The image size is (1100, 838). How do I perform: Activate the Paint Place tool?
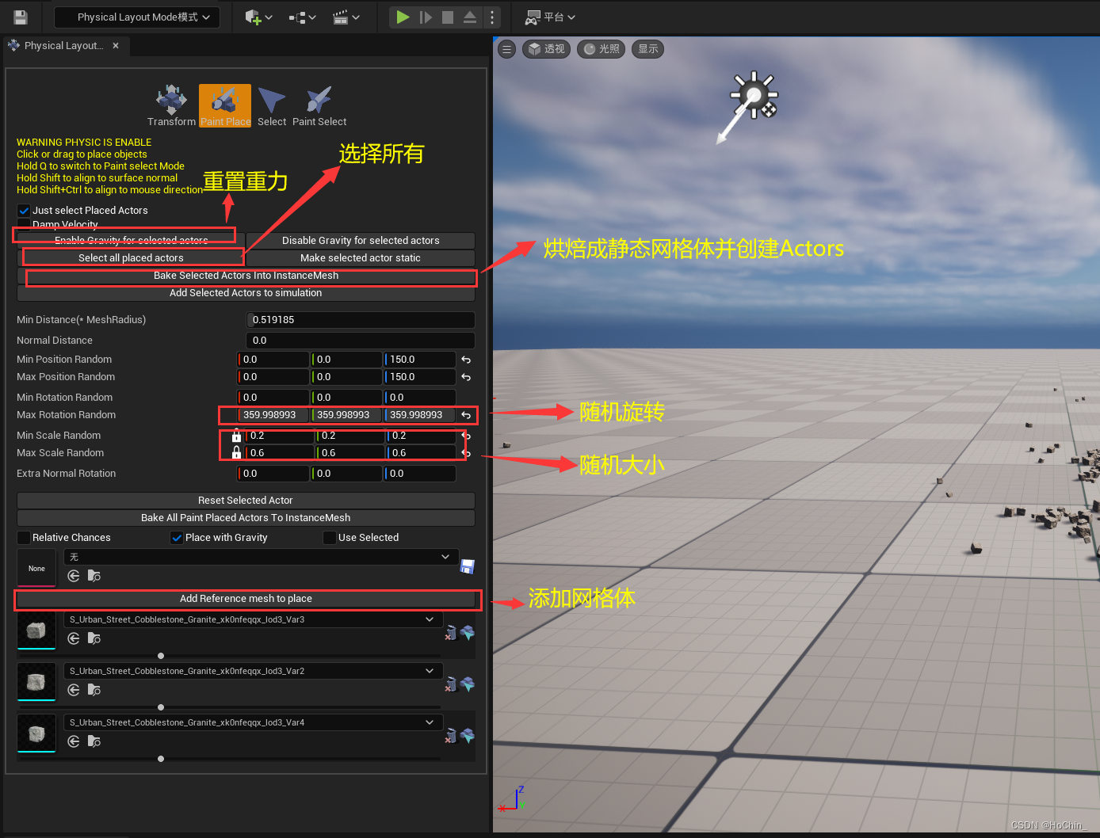point(224,105)
